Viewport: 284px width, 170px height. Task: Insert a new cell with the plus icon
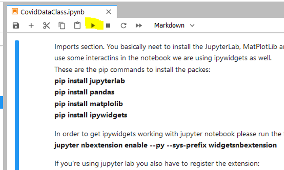tap(31, 26)
